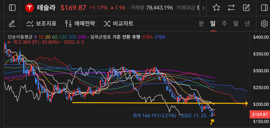Click the 테슬라 stock name
This screenshot has height=128, width=270.
point(46,8)
